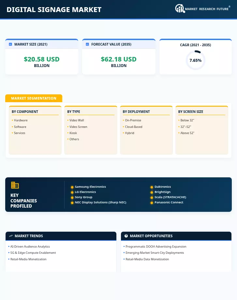Click the chart icon beside Market Size (2021)
Image resolution: width=237 pixels, height=300 pixels.
pyautogui.click(x=10, y=44)
